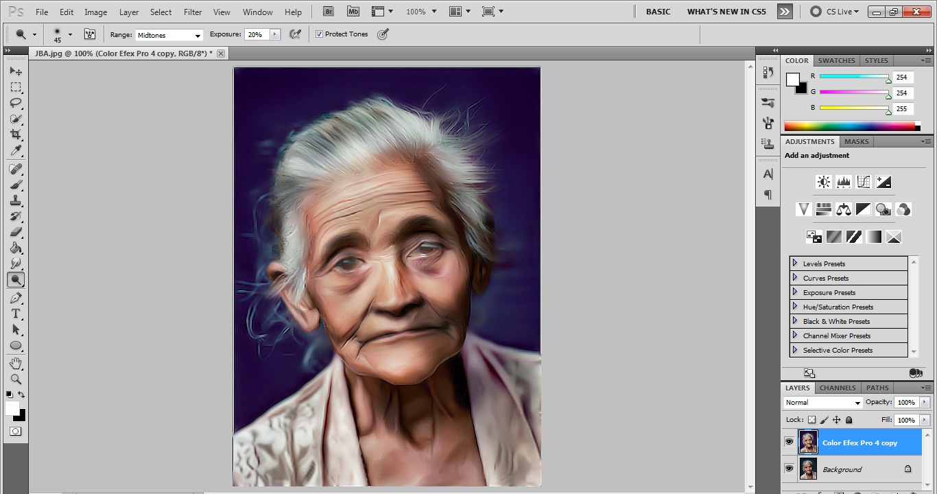
Task: Hide the Color Efex Pro 4 copy layer
Action: (789, 443)
